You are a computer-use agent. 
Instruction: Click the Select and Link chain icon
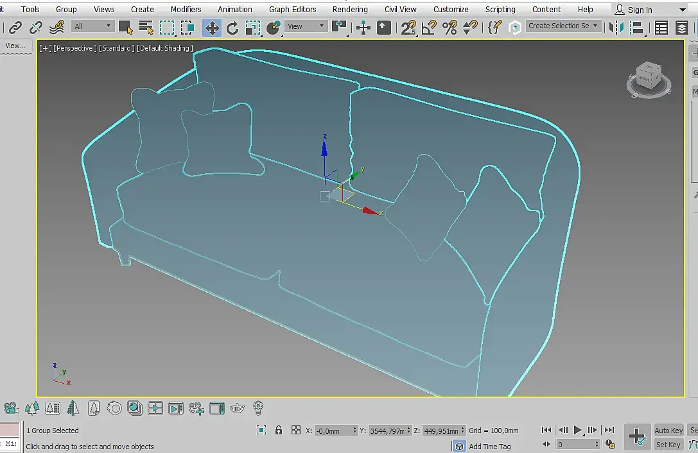(15, 28)
